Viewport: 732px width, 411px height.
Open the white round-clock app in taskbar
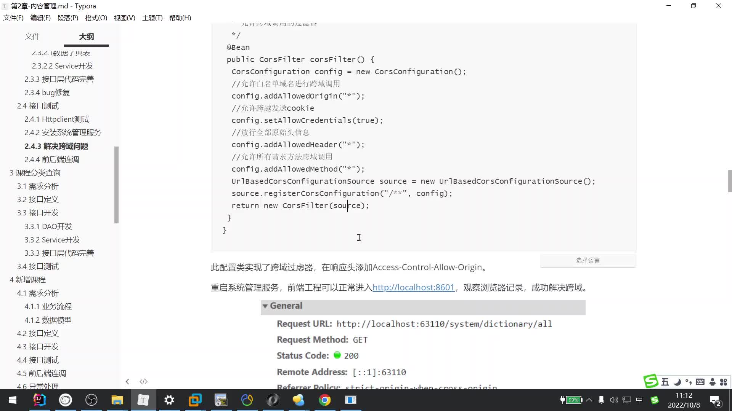pyautogui.click(x=66, y=400)
